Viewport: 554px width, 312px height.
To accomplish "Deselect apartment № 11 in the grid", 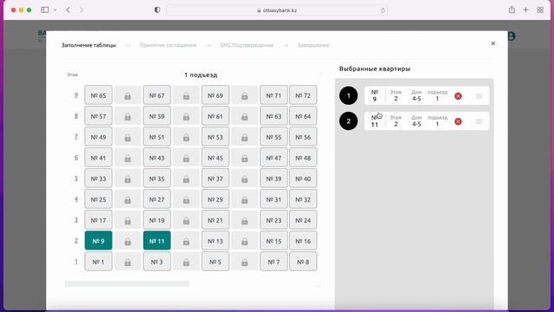I will coord(157,241).
